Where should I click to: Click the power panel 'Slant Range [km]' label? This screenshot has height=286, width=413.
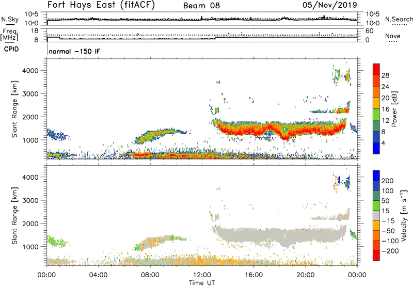pyautogui.click(x=14, y=109)
